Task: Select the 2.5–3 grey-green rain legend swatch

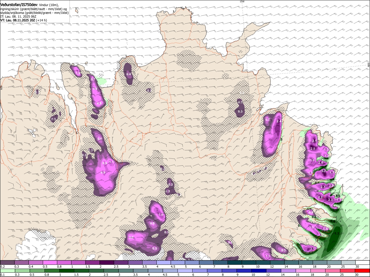Action: [x=111, y=271]
